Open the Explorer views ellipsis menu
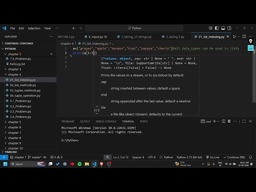Image resolution: width=256 pixels, height=192 pixels. pos(51,36)
